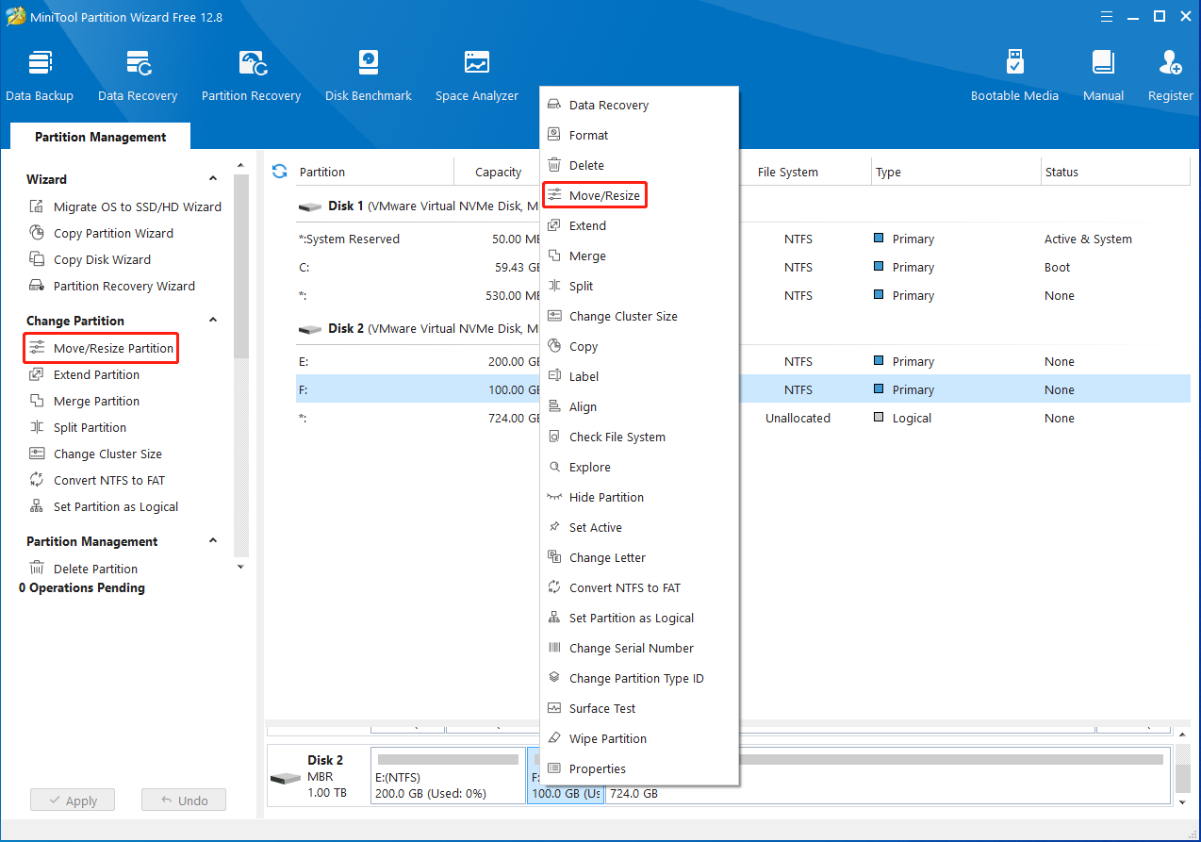This screenshot has width=1201, height=842.
Task: Choose Format in context menu
Action: point(639,135)
